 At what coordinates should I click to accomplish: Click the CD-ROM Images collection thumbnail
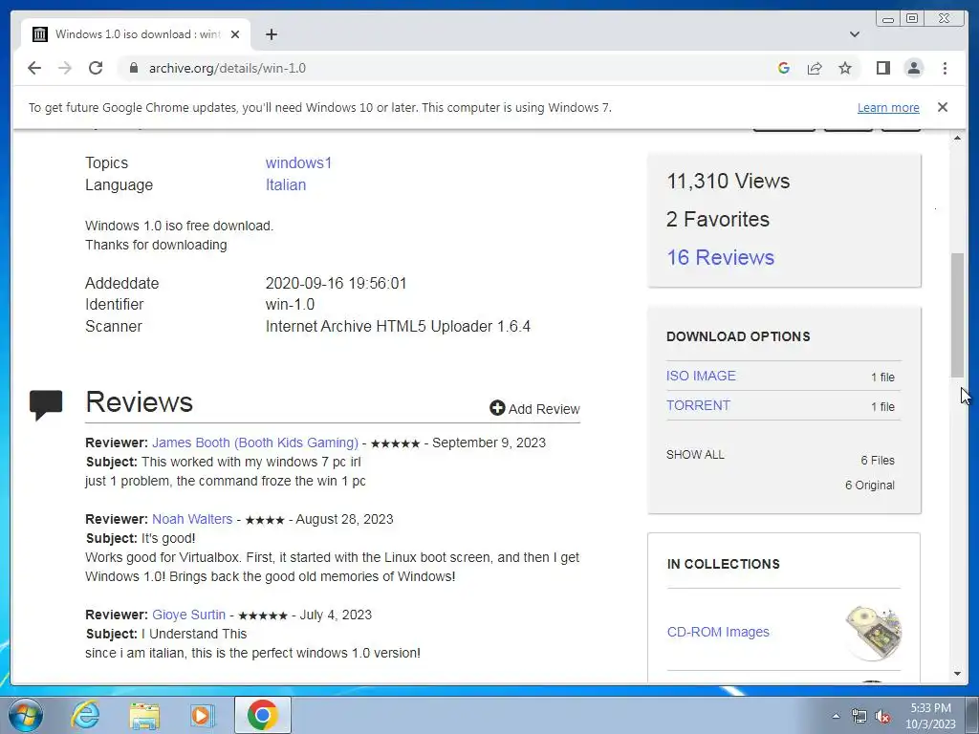click(874, 633)
